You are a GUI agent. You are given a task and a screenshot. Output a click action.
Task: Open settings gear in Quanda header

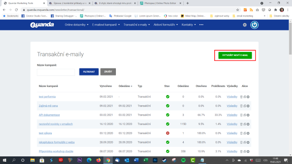[x=245, y=25]
